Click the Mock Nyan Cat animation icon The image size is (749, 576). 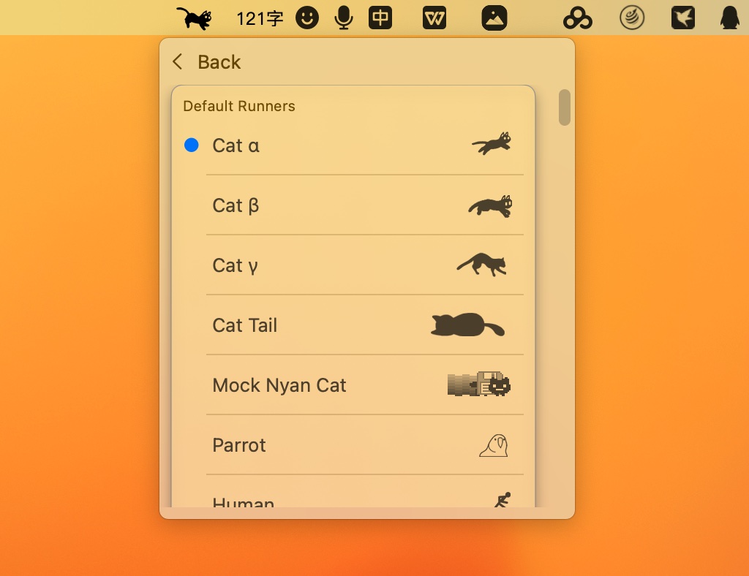[x=477, y=384]
